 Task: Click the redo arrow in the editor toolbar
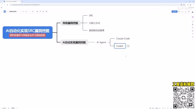click(x=30, y=12)
